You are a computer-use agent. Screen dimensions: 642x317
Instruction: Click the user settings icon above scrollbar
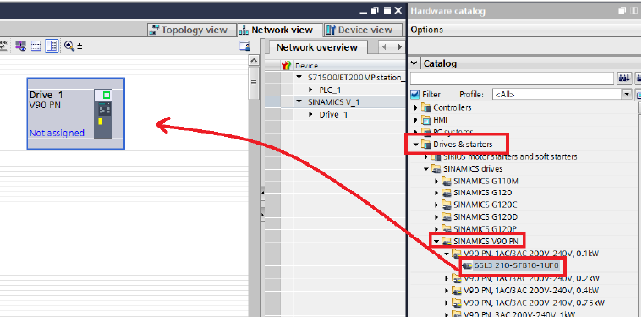(244, 46)
